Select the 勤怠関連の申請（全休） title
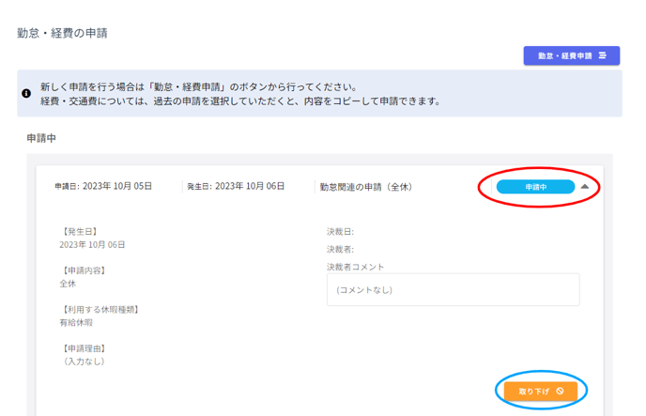Screen dimensions: 646x416 [x=366, y=187]
